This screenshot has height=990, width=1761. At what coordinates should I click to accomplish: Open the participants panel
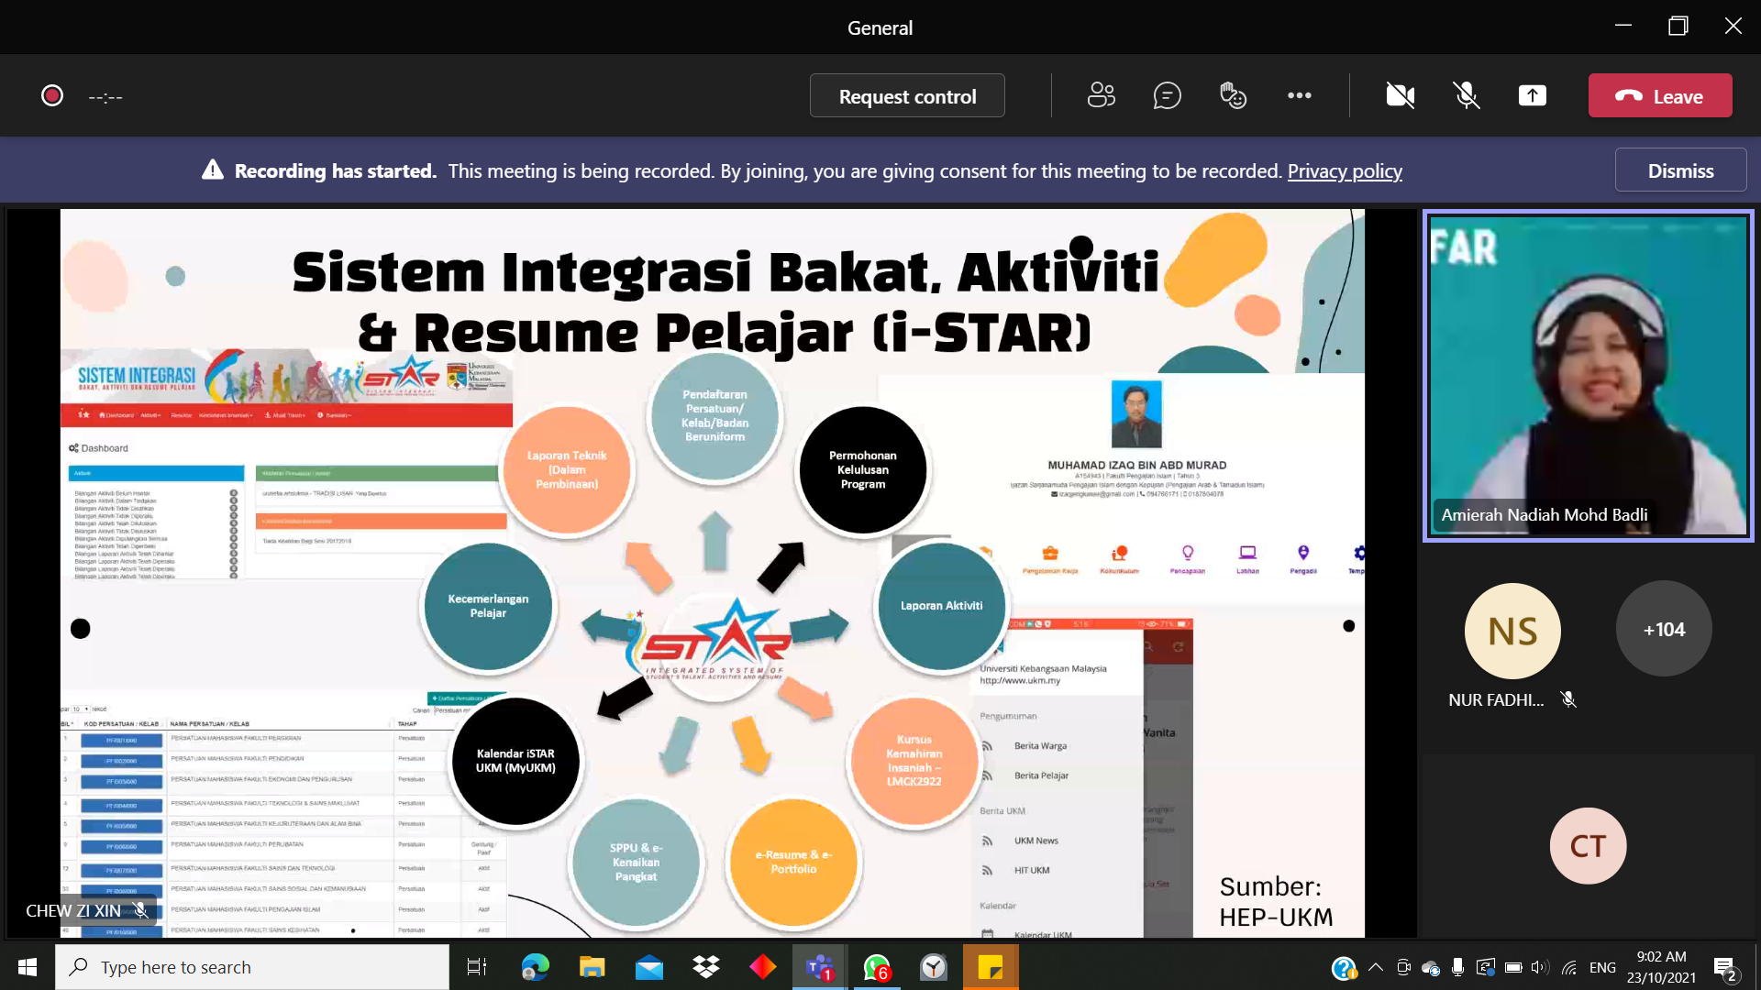[x=1101, y=95]
